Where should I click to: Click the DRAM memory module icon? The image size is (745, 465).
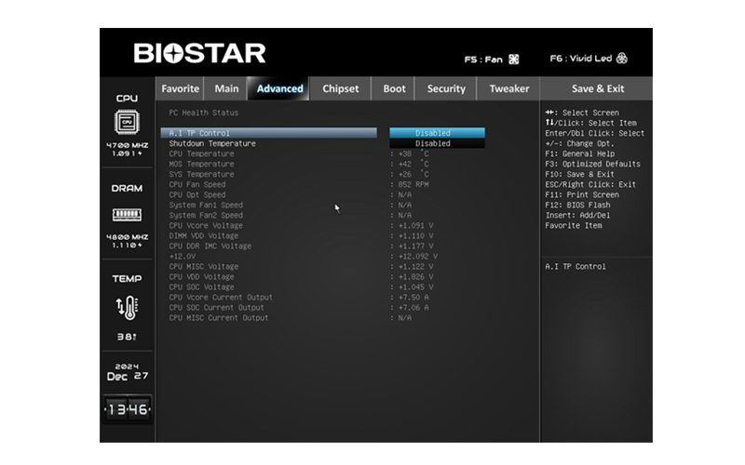127,215
